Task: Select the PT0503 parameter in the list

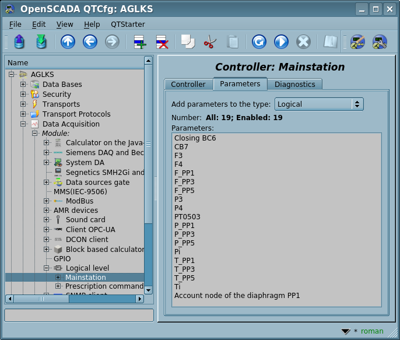Action: coord(187,217)
